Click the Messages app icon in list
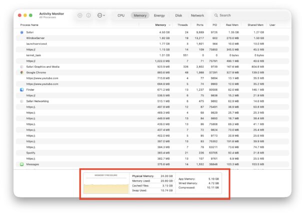305x215 pixels. 21,164
